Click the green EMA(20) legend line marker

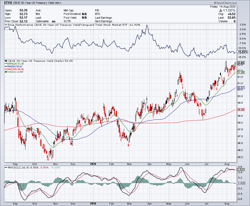(x=6, y=64)
